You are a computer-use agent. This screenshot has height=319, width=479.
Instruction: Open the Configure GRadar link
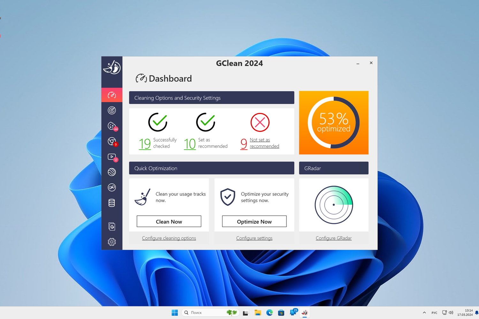pyautogui.click(x=333, y=238)
